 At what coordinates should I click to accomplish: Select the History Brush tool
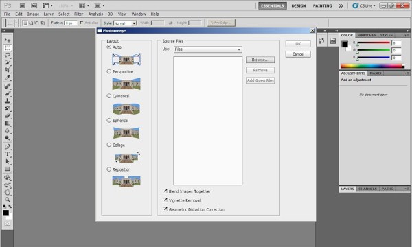[x=8, y=108]
